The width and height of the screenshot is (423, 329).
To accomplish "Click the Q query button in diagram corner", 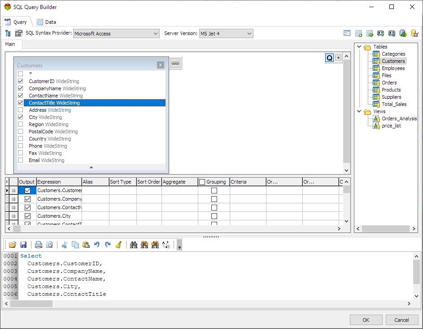I will coord(329,58).
